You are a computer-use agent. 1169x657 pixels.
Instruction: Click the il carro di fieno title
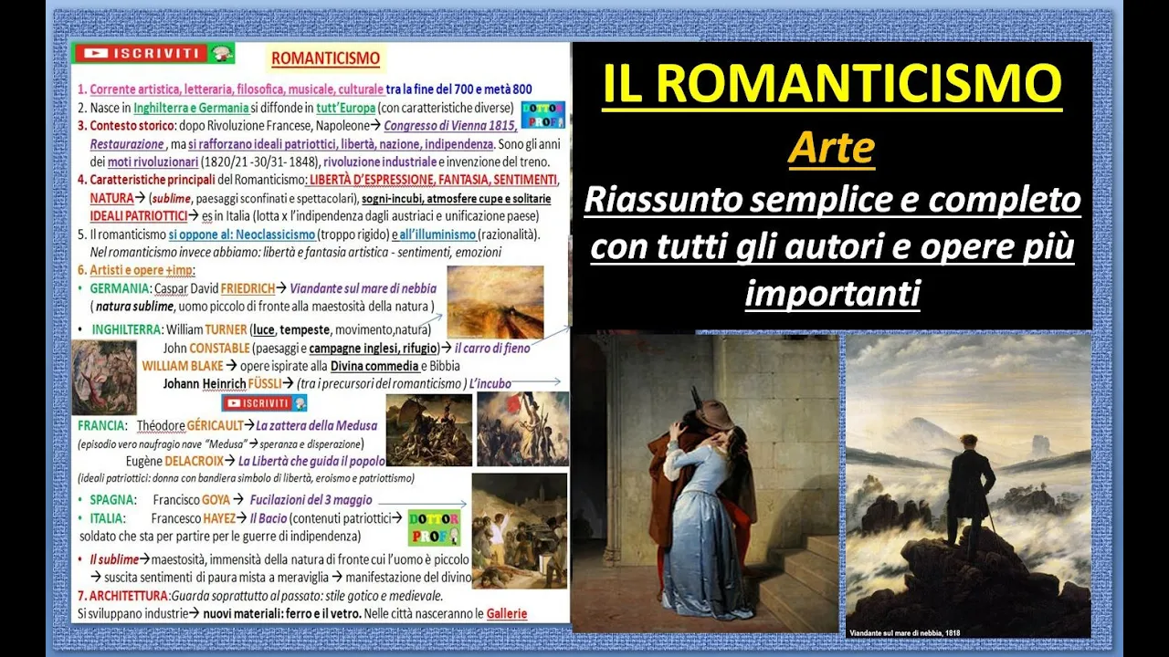(x=494, y=348)
